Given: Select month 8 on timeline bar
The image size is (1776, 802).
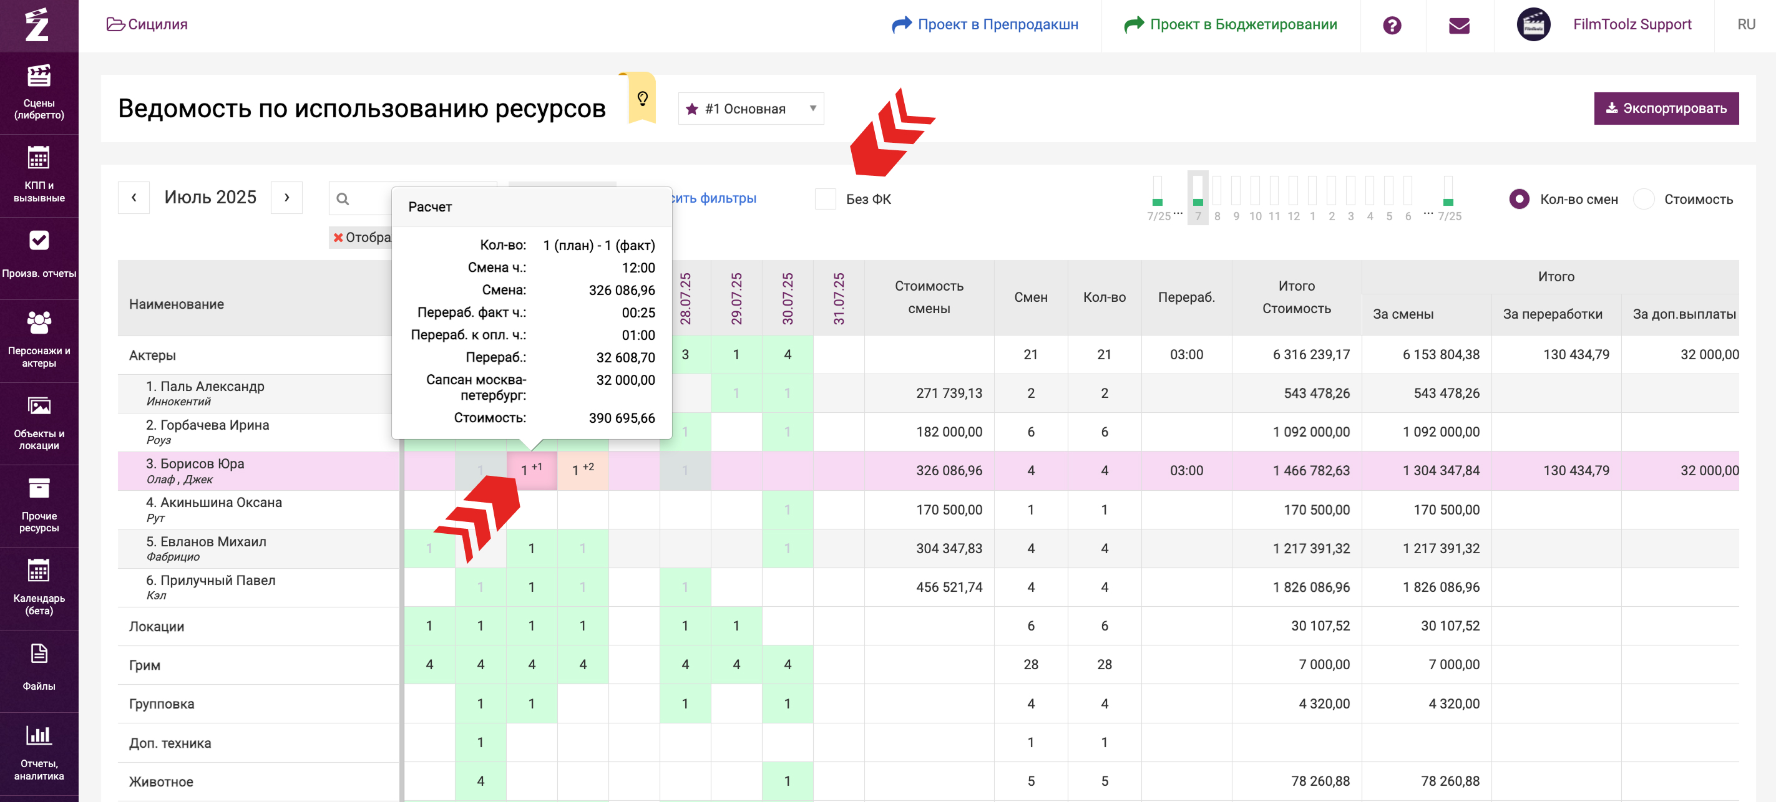Looking at the screenshot, I should coord(1217,198).
